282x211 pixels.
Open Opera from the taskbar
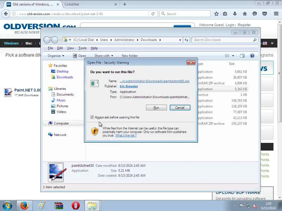(x=76, y=206)
